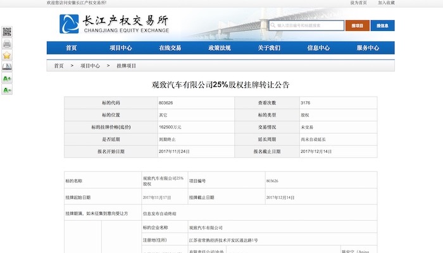Viewport: 443px width, 253px height.
Task: Select the 2017年12月14日 date beside 报名截止日期
Action: point(316,151)
